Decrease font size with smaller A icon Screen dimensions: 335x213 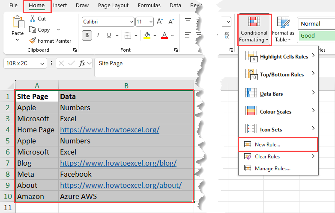point(171,21)
